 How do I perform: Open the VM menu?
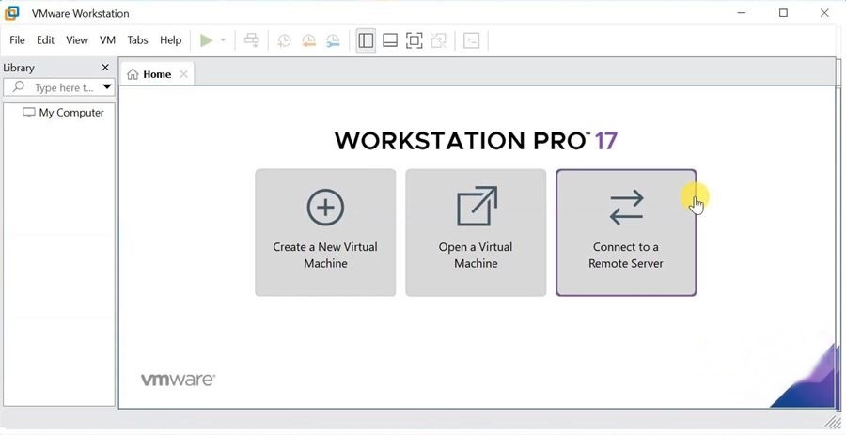coord(107,40)
